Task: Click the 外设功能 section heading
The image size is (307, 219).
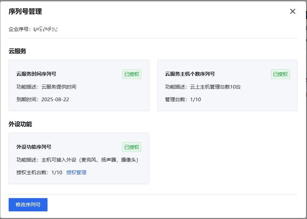Action: [20, 124]
